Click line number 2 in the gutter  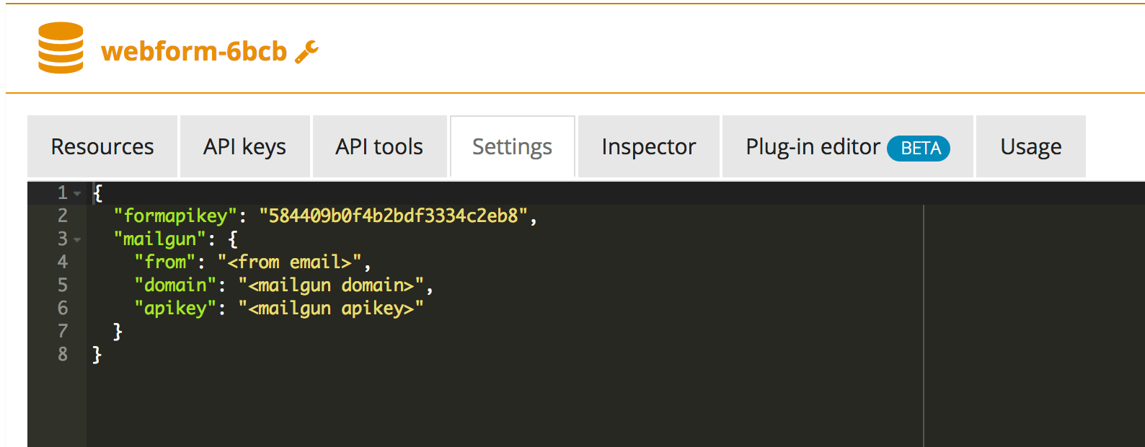(x=63, y=216)
